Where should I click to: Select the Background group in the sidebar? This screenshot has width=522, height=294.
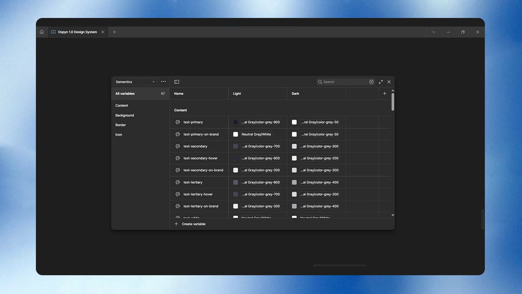point(124,115)
